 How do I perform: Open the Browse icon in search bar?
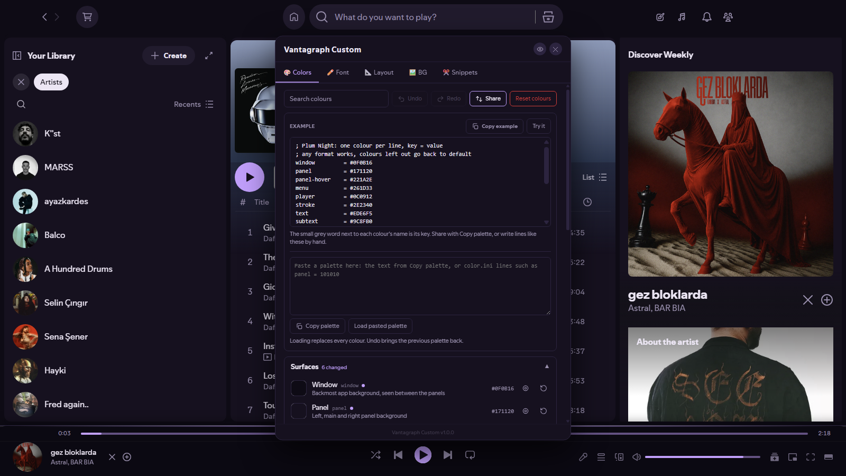pos(548,17)
